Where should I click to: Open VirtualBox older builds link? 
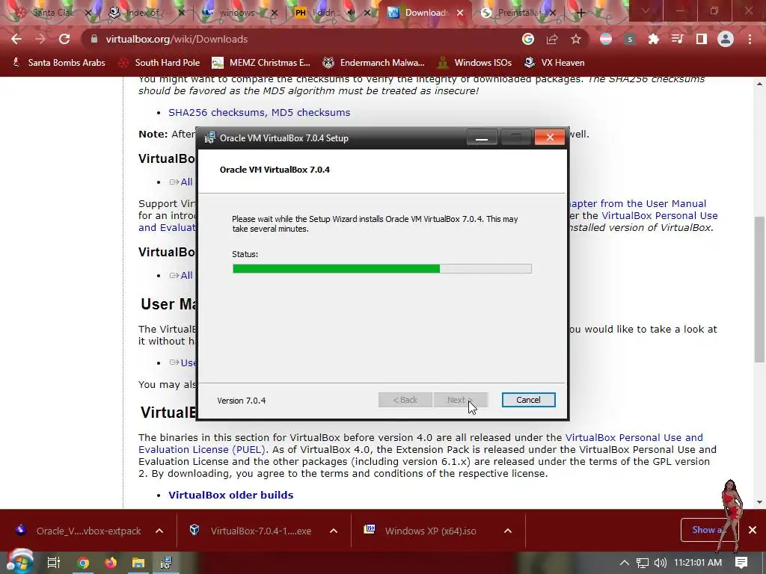tap(230, 495)
